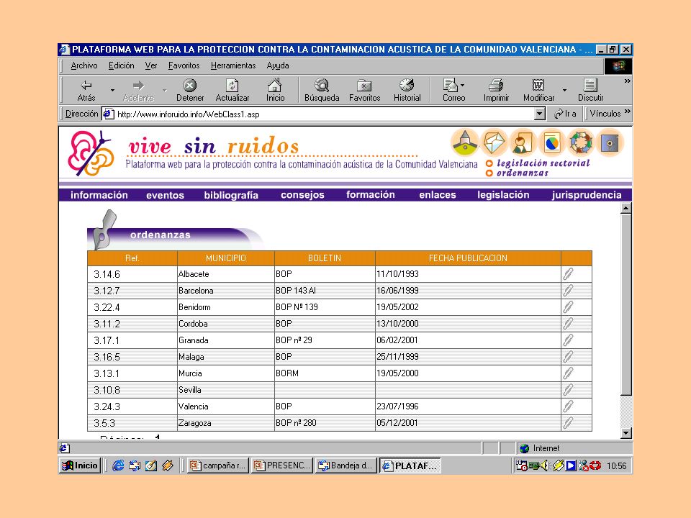Click the Ir a go button
Screen dimensions: 691x518
coord(565,114)
